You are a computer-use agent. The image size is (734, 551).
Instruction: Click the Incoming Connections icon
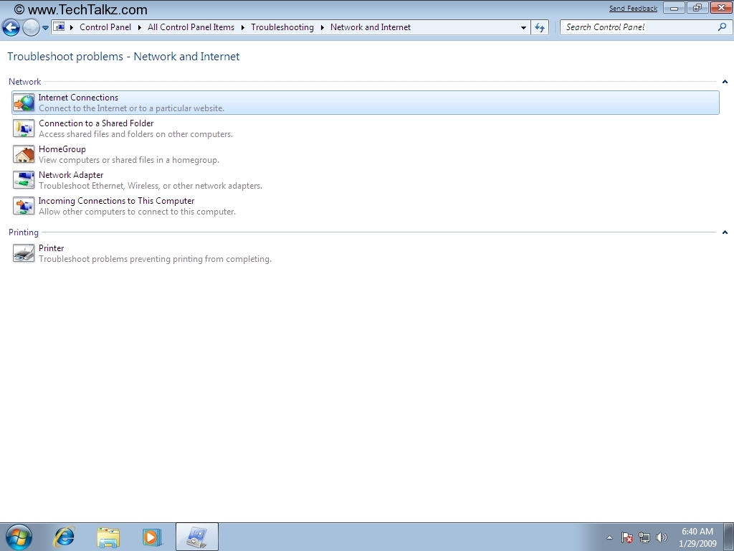click(24, 206)
